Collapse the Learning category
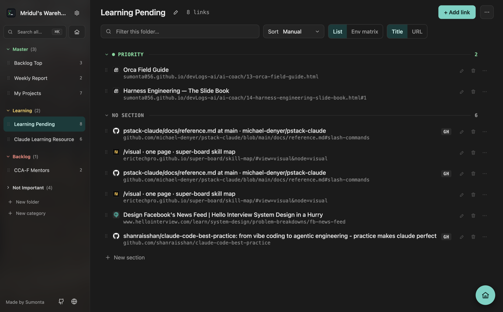The height and width of the screenshot is (312, 503). tap(8, 111)
